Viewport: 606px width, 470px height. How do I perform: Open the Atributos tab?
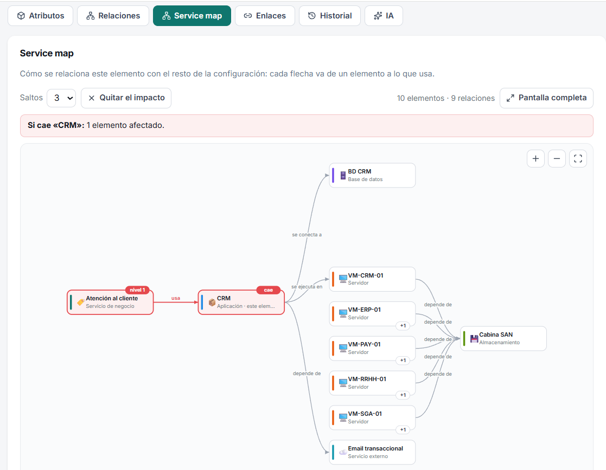click(40, 16)
